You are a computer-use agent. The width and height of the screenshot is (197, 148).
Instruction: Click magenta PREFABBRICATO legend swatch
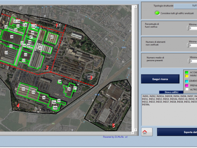point(187,86)
